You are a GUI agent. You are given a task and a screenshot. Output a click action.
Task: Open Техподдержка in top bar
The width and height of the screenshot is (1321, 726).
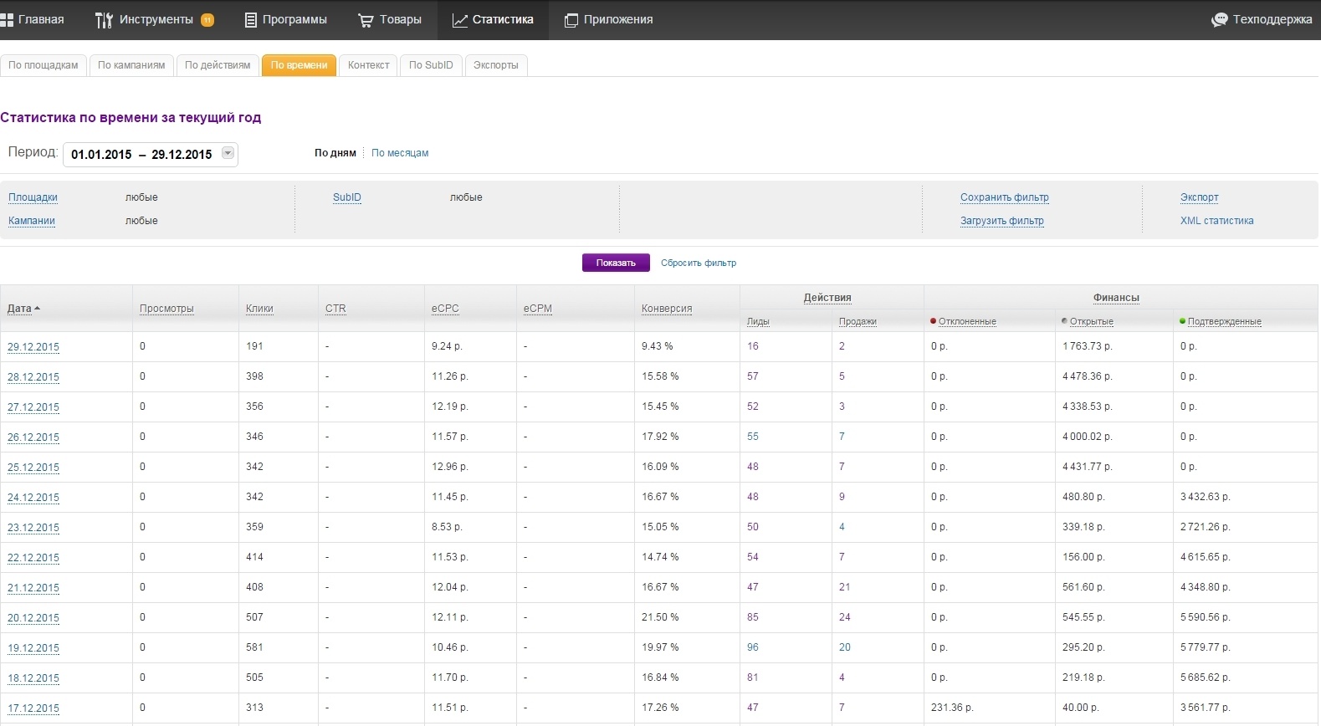[1272, 19]
